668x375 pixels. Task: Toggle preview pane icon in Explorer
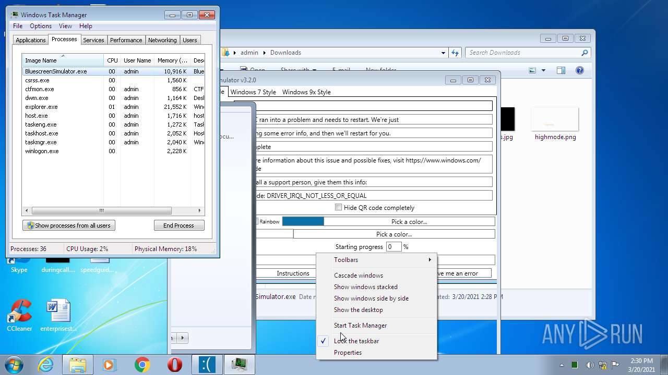[560, 70]
